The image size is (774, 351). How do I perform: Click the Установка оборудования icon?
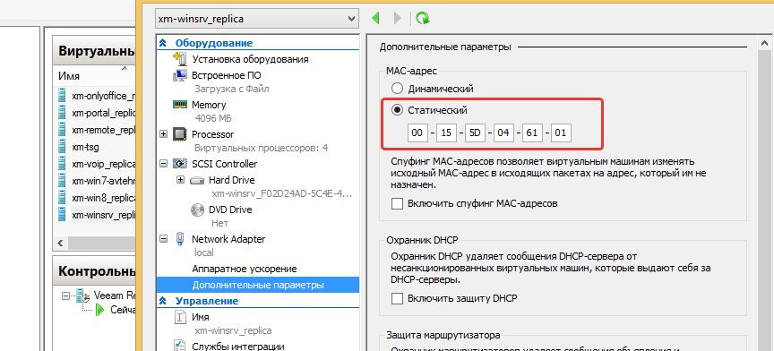pyautogui.click(x=180, y=59)
